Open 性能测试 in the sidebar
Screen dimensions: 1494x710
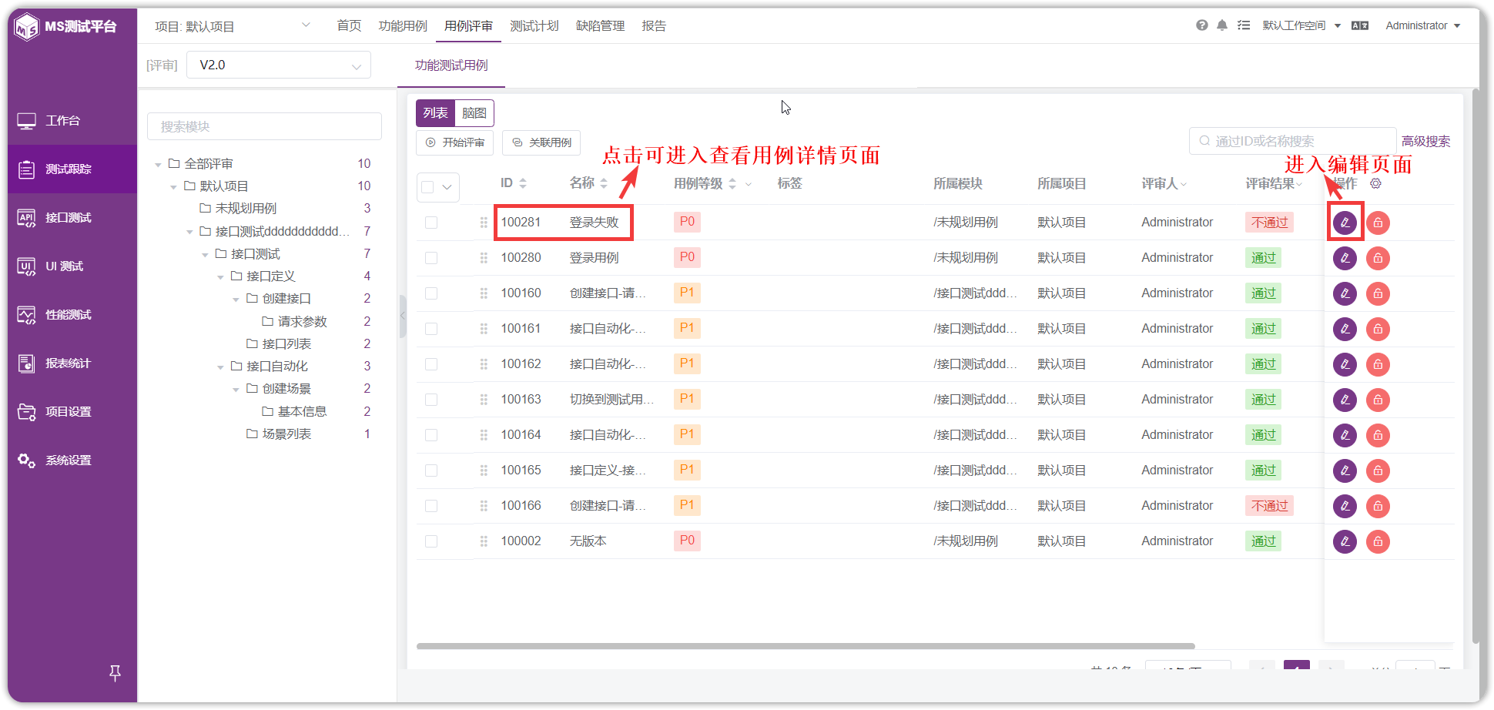coord(72,315)
